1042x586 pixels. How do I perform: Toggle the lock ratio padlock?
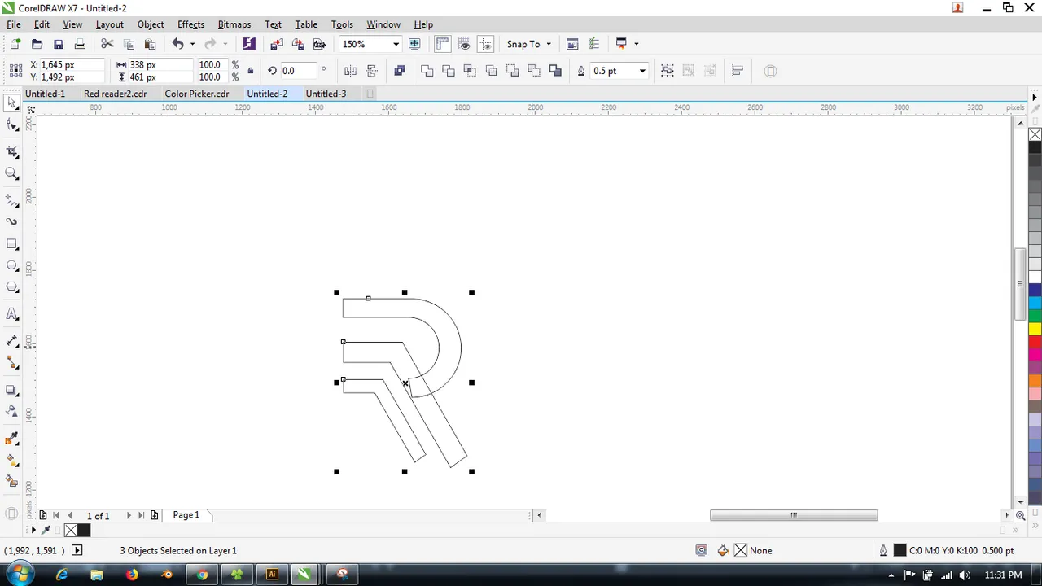250,71
